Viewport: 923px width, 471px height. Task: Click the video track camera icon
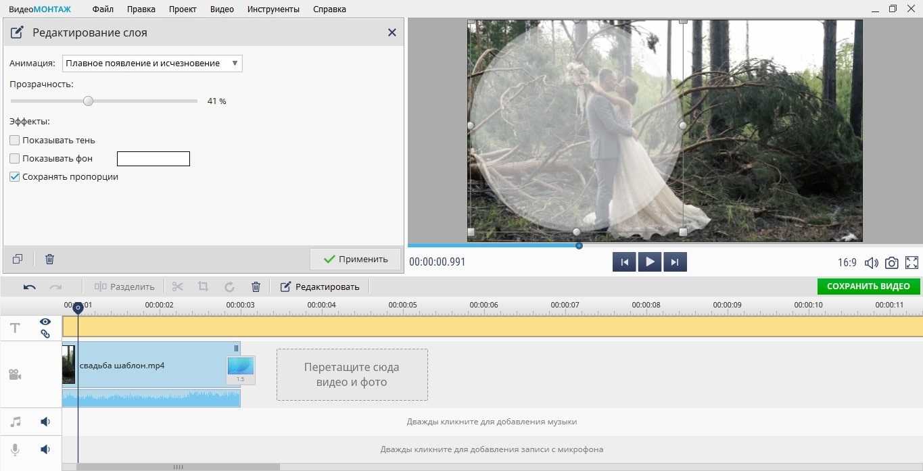(15, 374)
